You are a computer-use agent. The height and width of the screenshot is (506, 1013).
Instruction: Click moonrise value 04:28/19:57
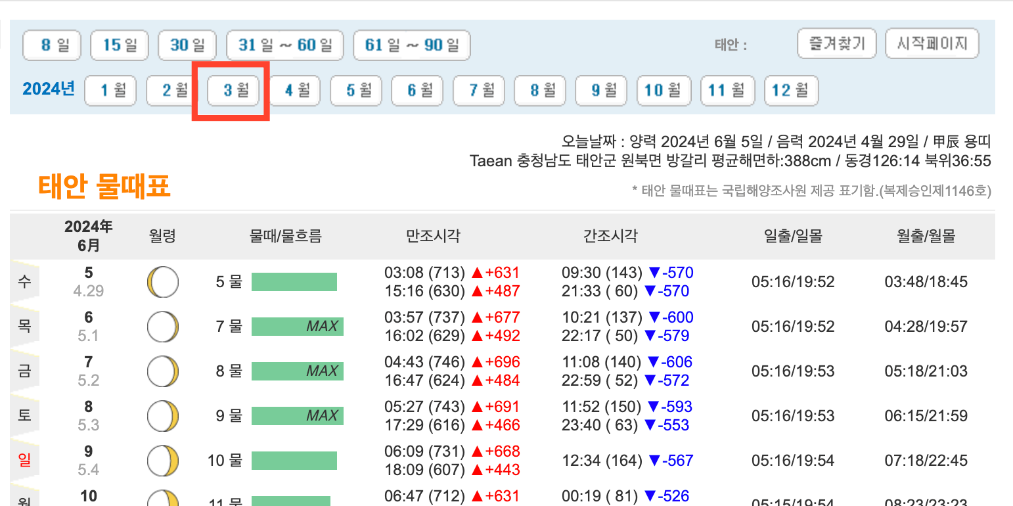click(x=926, y=327)
